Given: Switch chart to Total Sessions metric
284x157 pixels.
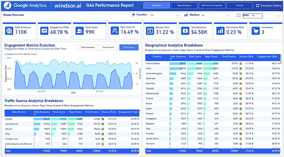Looking at the screenshot, I should [x=88, y=47].
